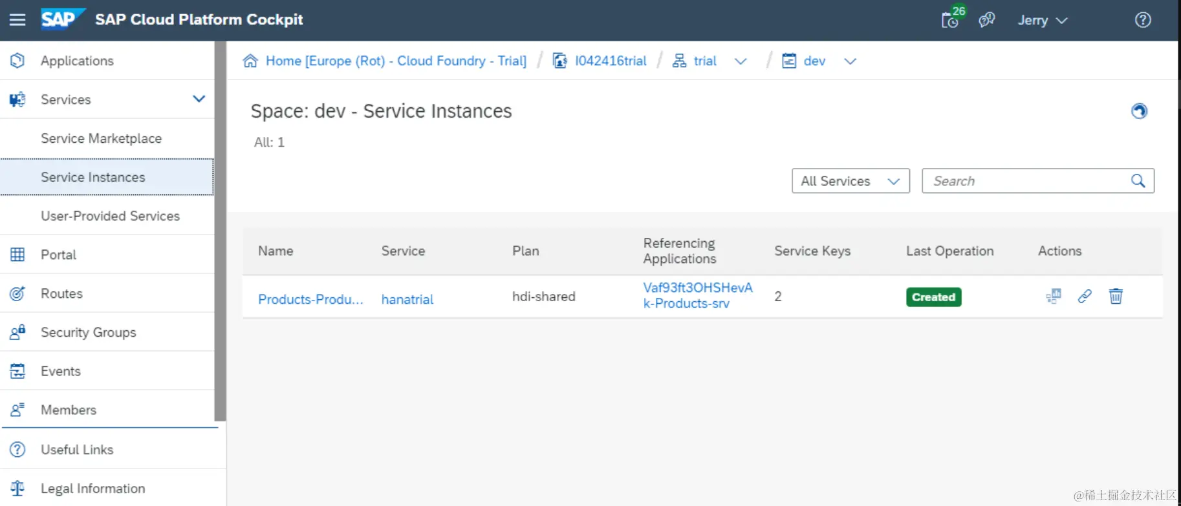Click the search magnifier icon
Viewport: 1181px width, 506px height.
coord(1138,181)
